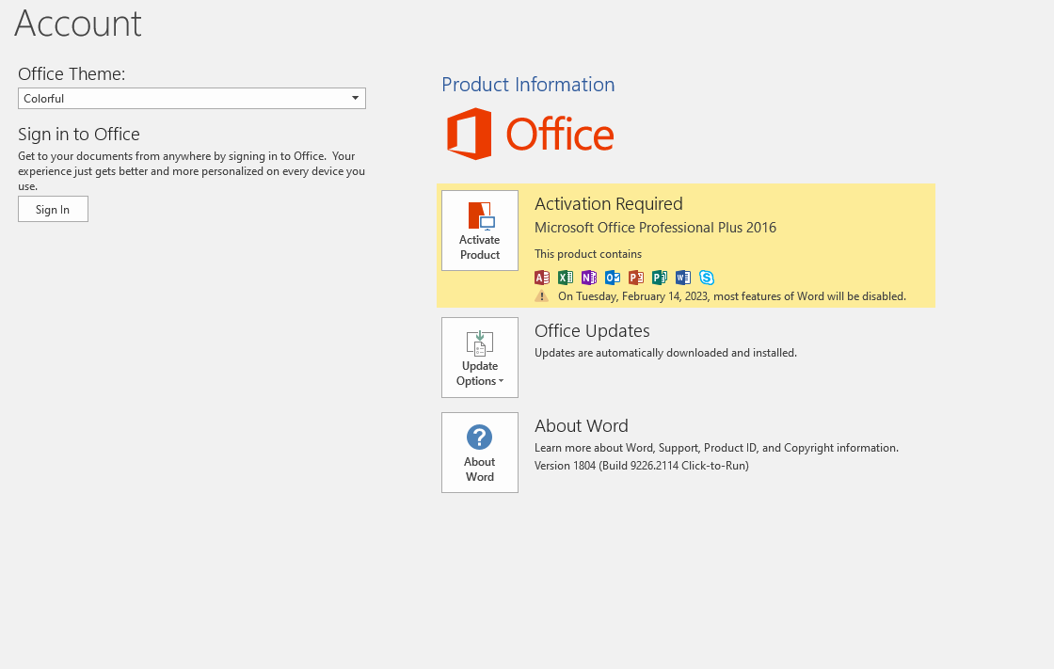Viewport: 1054px width, 669px height.
Task: Click the Sign In button
Action: pos(53,209)
